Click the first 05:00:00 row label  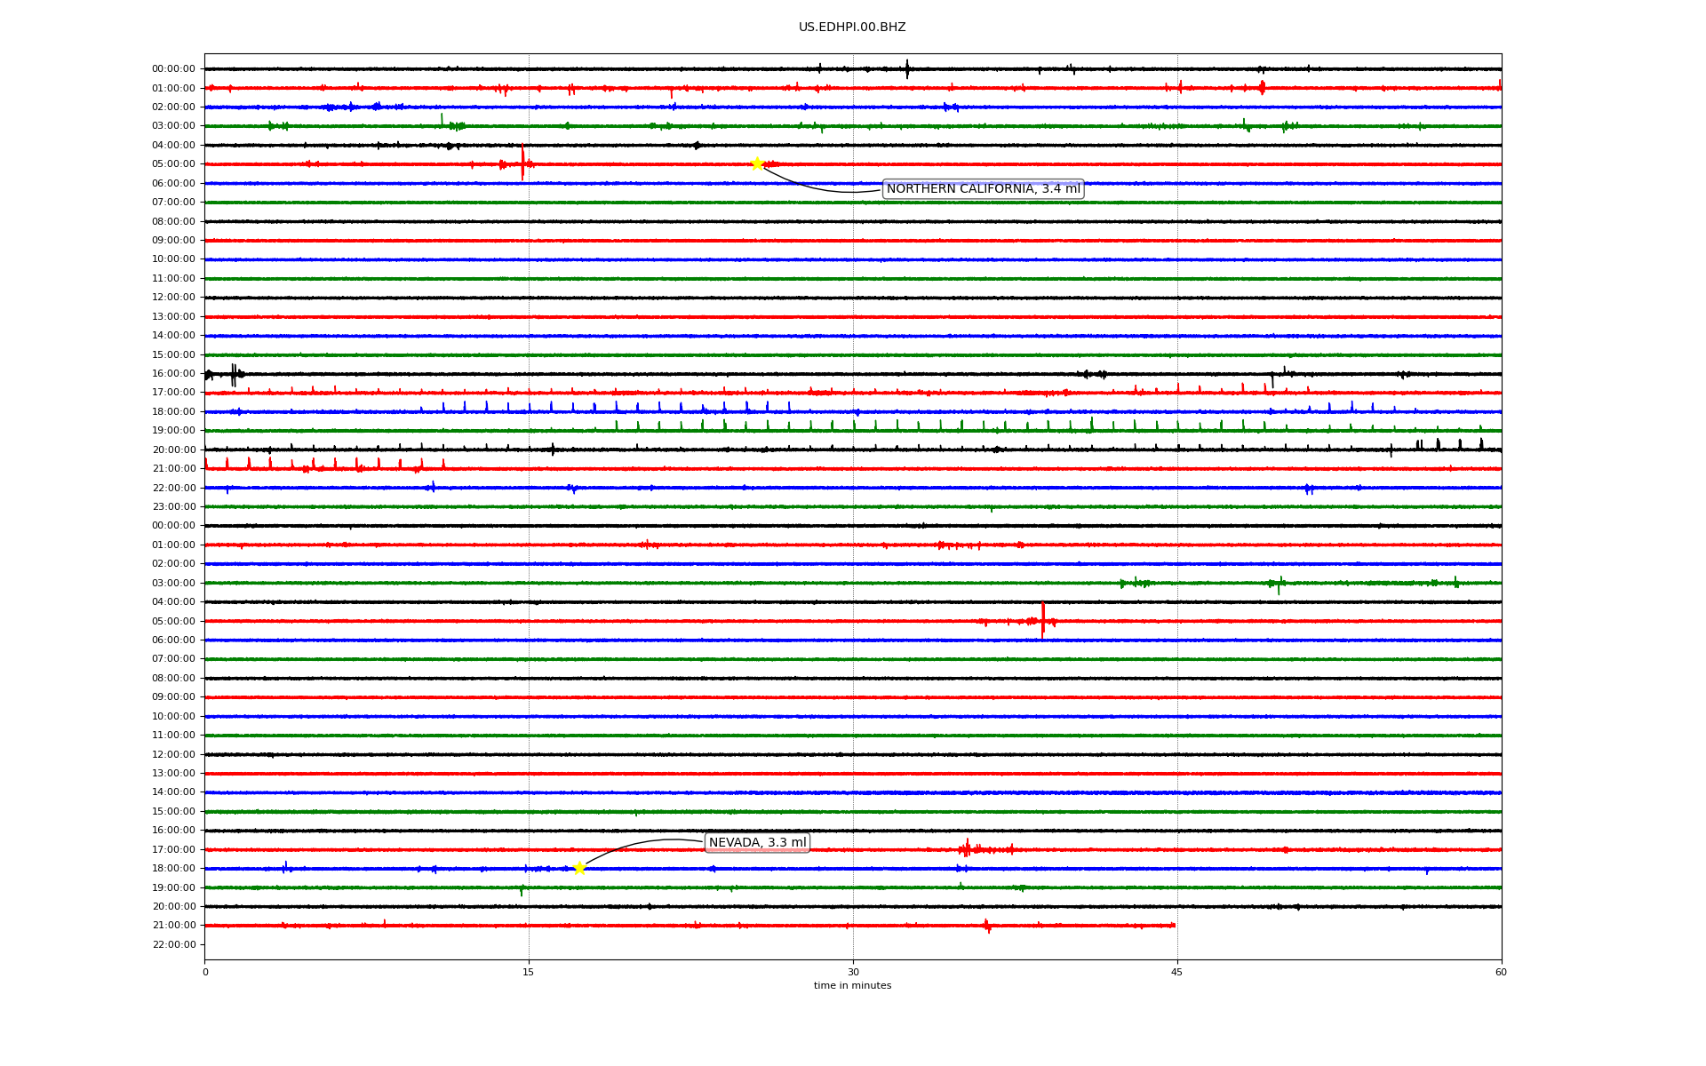[x=173, y=164]
